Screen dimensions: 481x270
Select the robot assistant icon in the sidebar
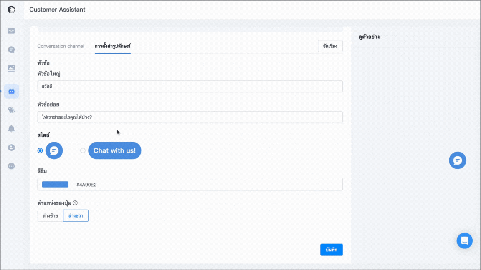[x=11, y=91]
